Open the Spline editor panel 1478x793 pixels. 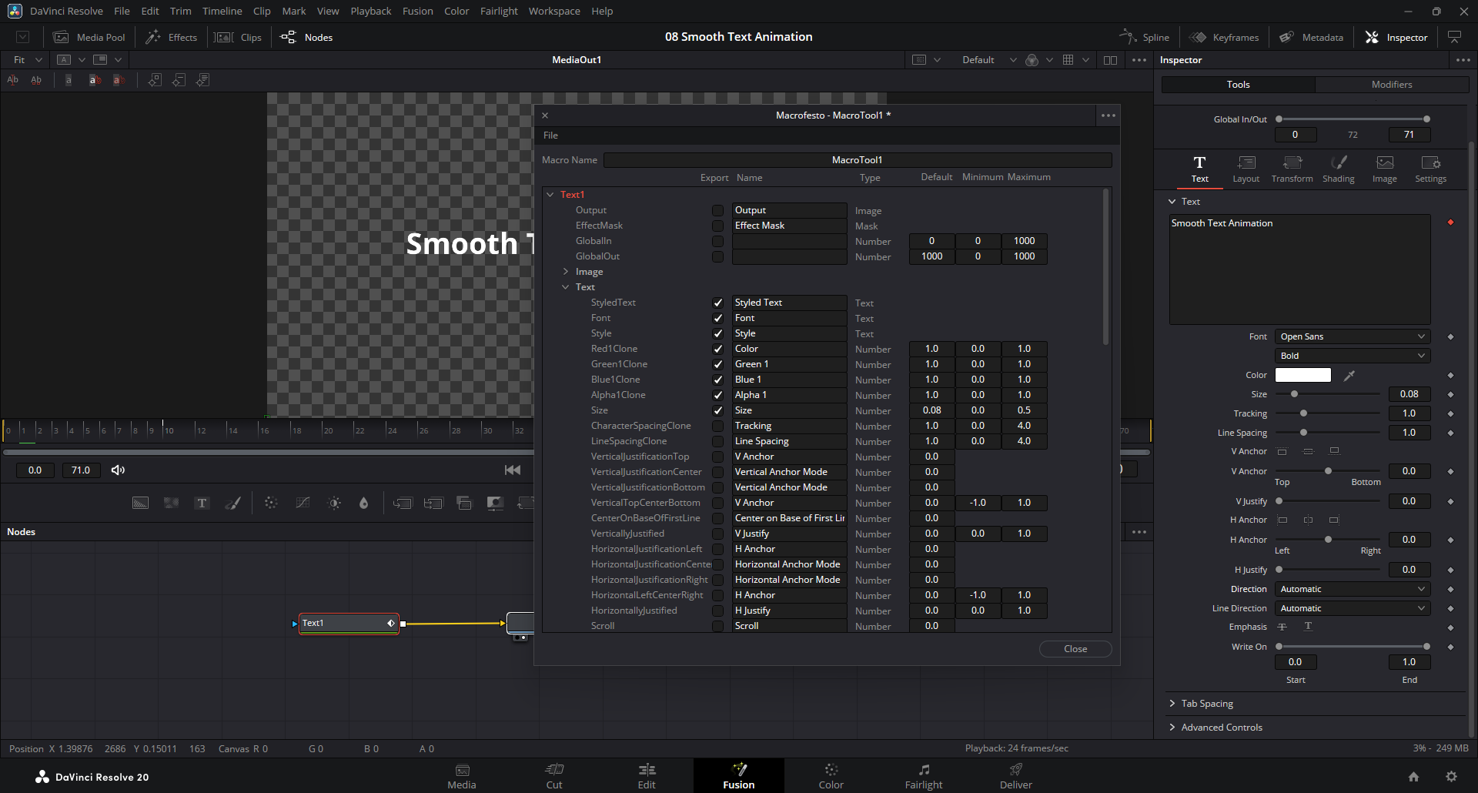[1145, 37]
